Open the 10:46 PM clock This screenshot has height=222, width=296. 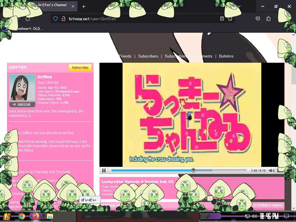pos(269,216)
